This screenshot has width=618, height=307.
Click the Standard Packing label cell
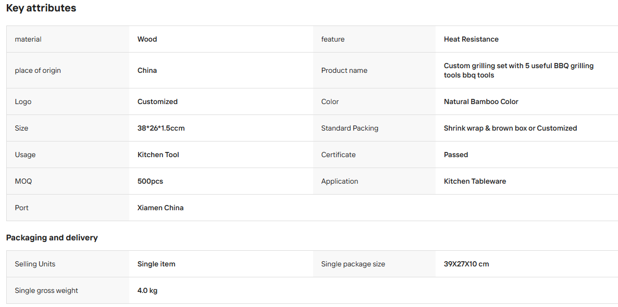[x=375, y=128]
